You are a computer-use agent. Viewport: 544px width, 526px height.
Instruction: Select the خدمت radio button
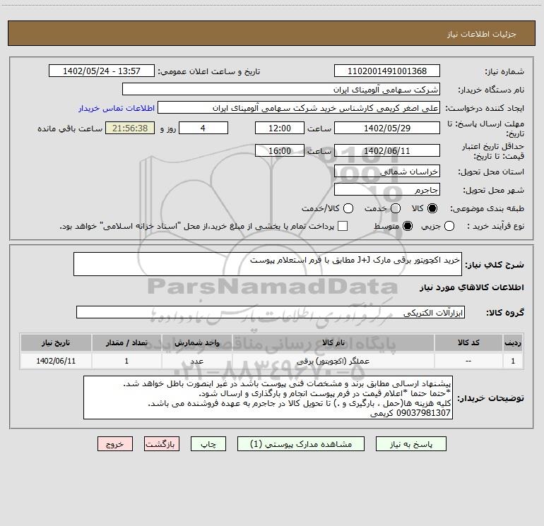(x=396, y=208)
